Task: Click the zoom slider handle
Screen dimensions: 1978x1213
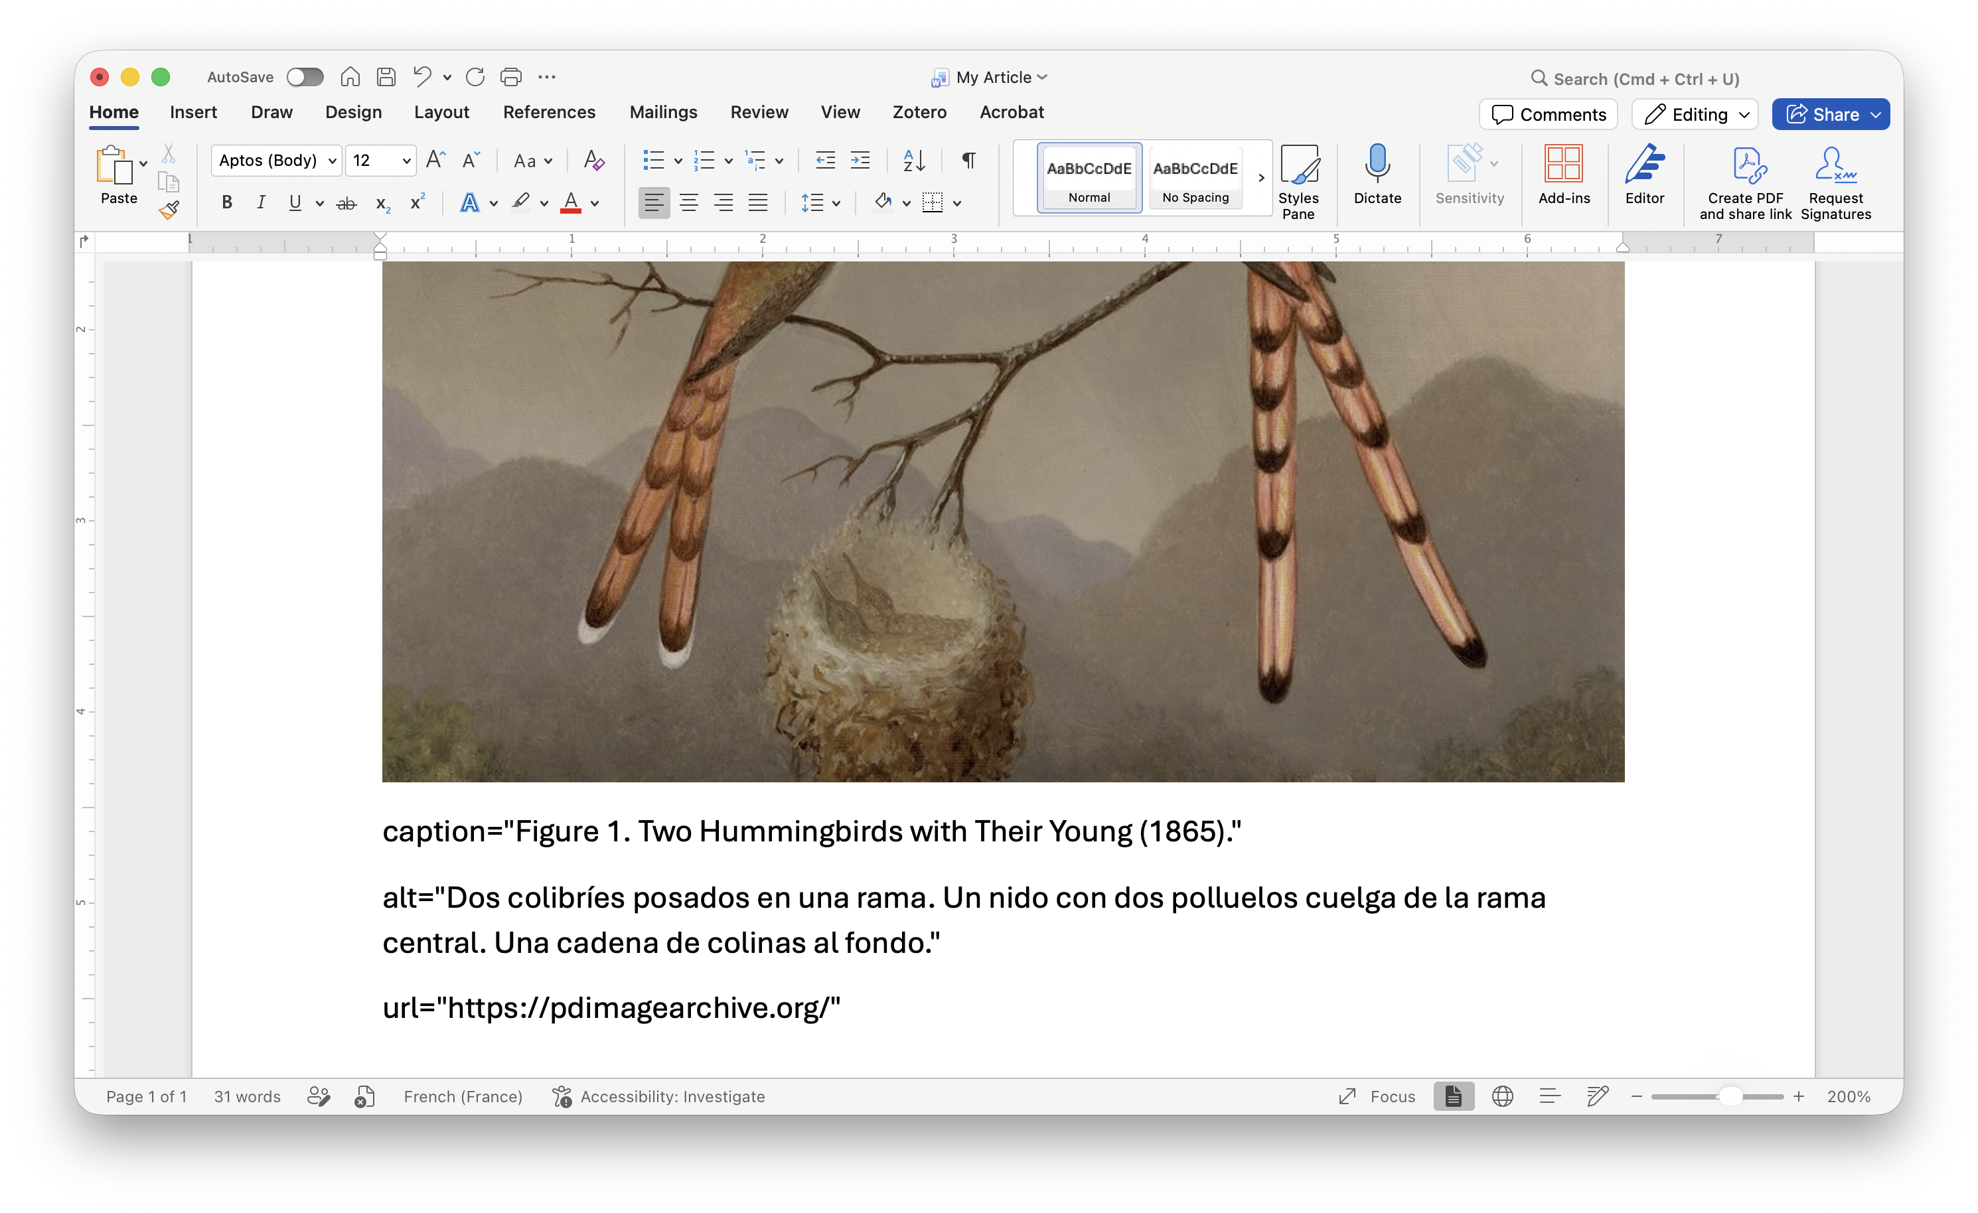Action: 1732,1097
